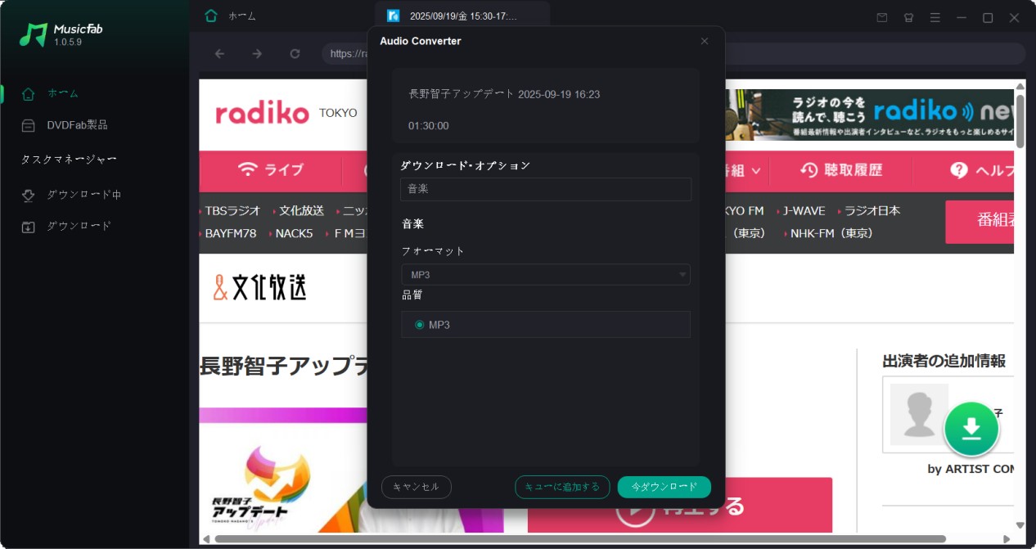Click the 番組表 pink button
Viewport: 1036px width, 549px height.
[x=980, y=222]
